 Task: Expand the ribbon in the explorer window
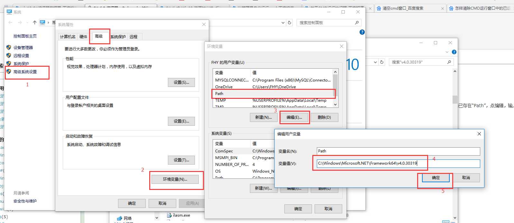pyautogui.click(x=447, y=52)
